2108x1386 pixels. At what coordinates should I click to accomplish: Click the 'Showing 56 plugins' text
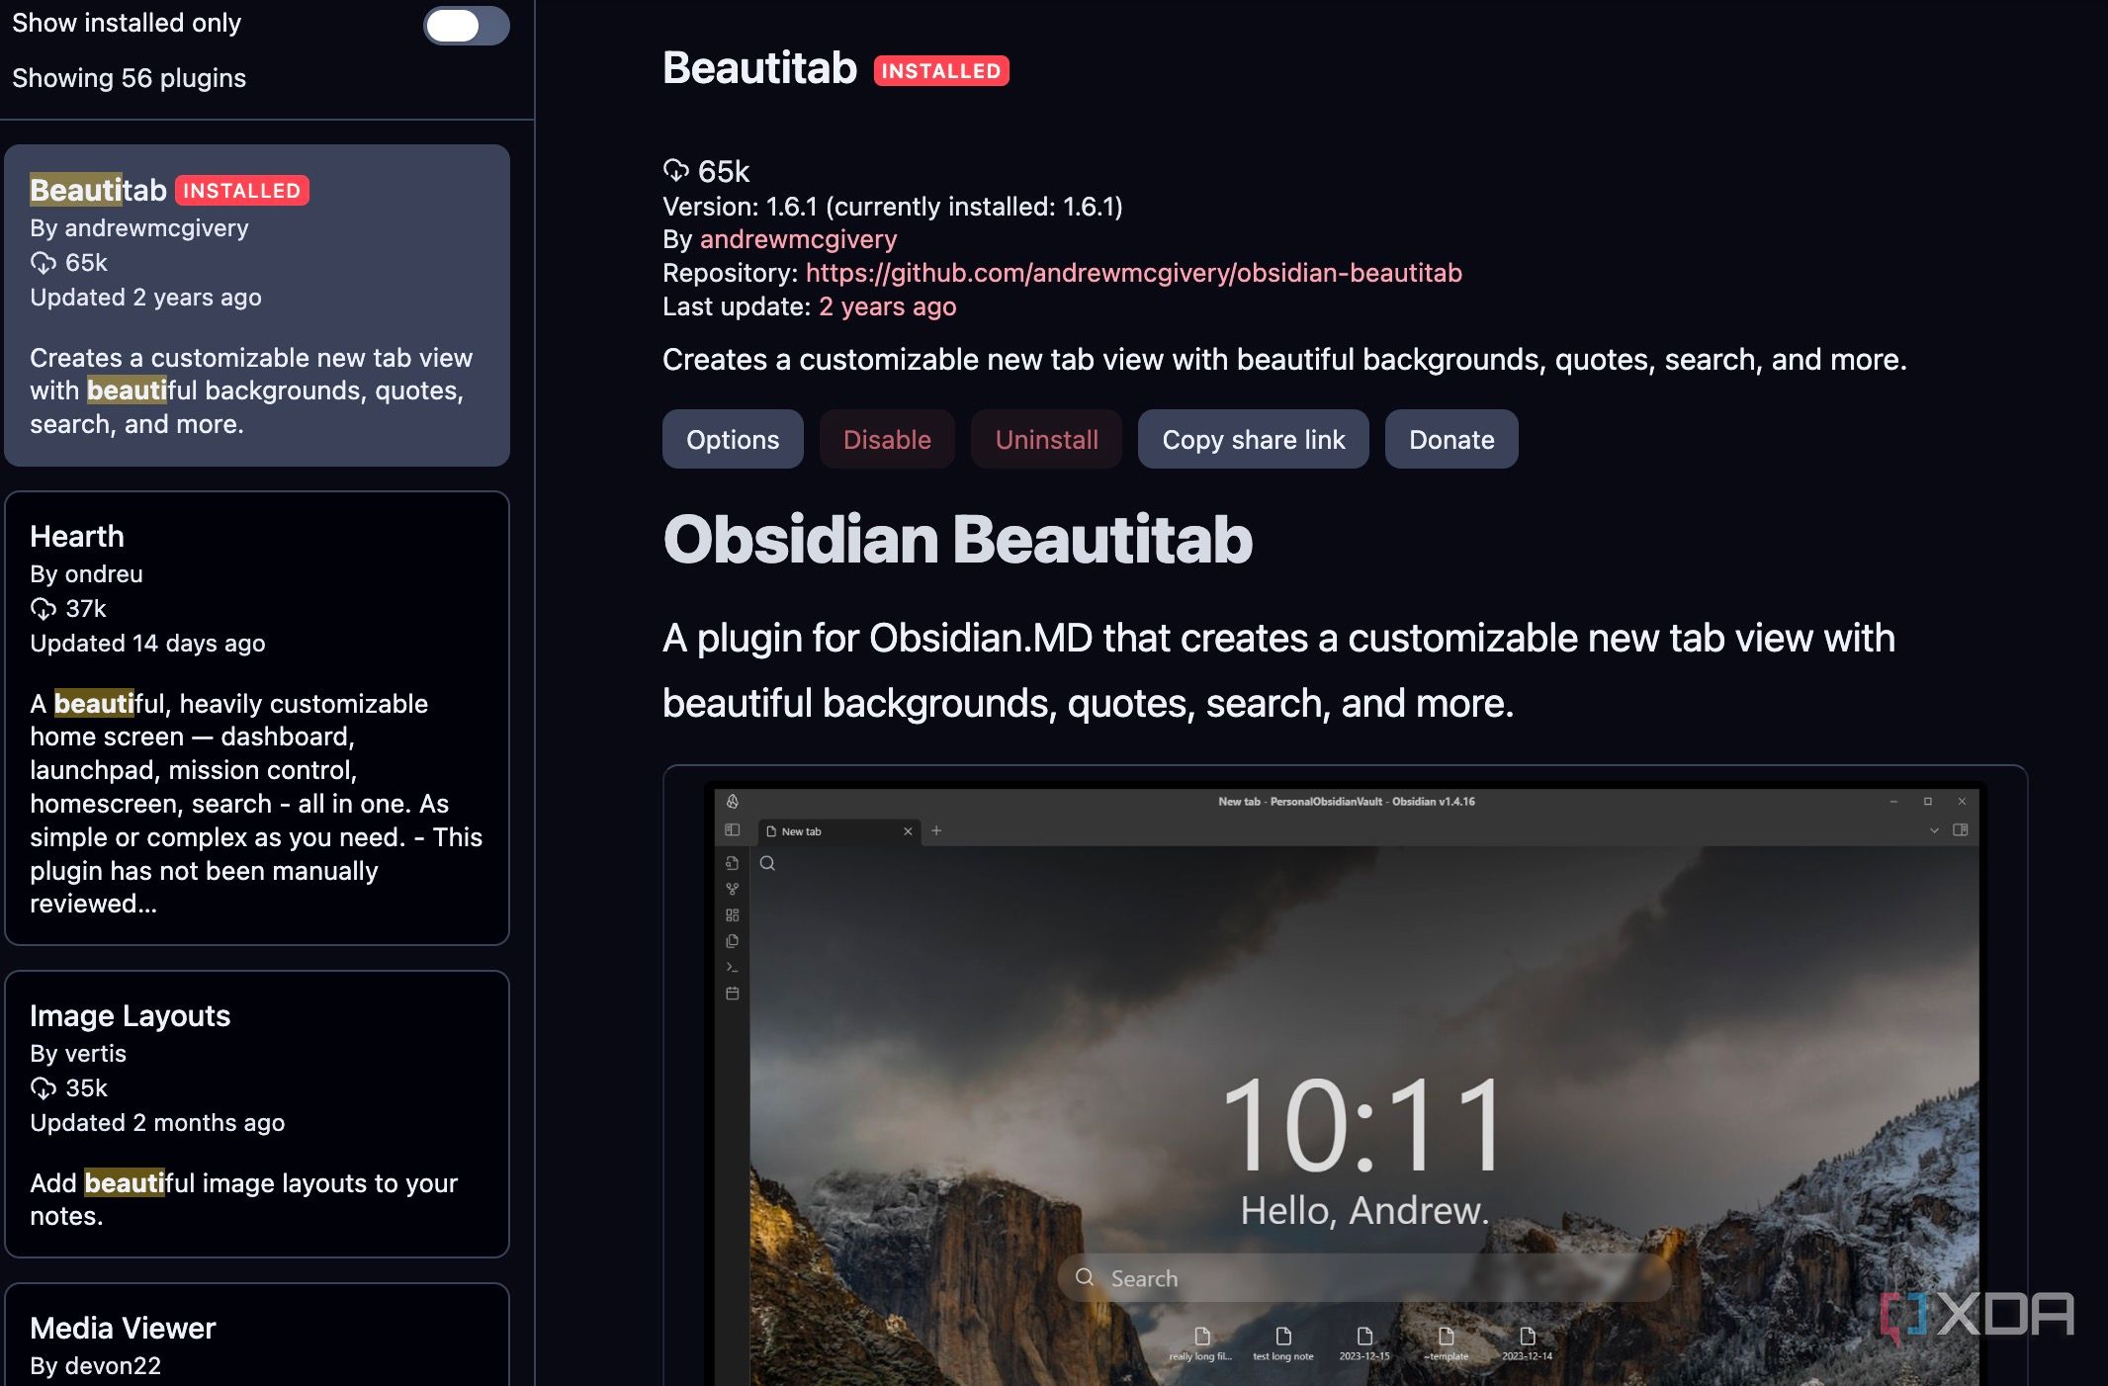point(129,78)
